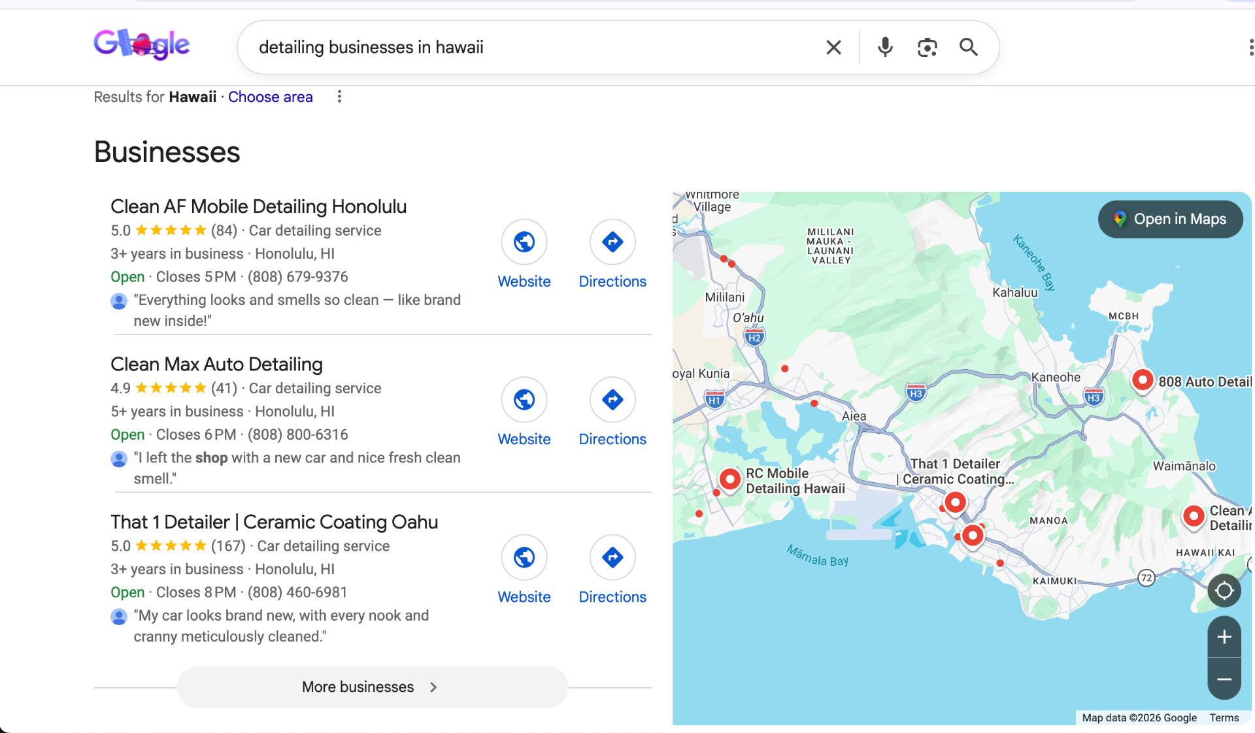Click the RC Mobile Detailing Hawaii map pin
The width and height of the screenshot is (1255, 733).
729,480
